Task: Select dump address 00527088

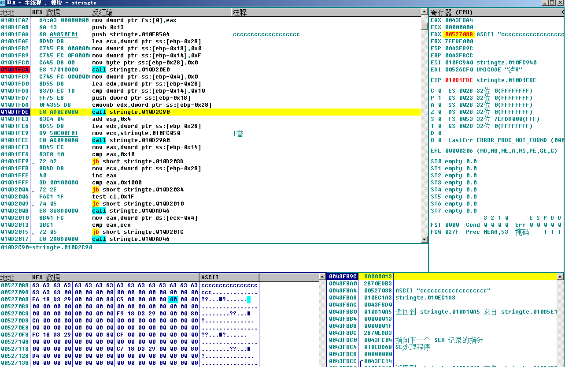Action: coord(15,285)
